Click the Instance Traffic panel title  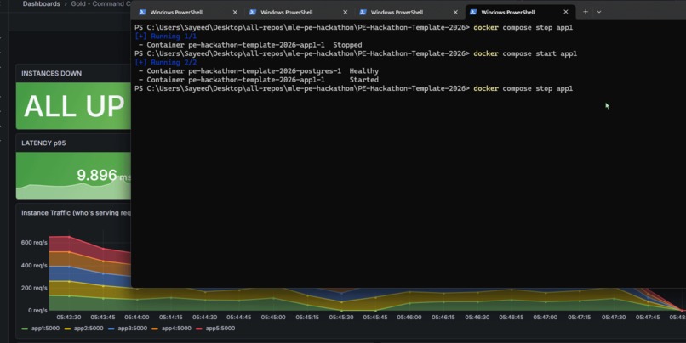coord(76,213)
